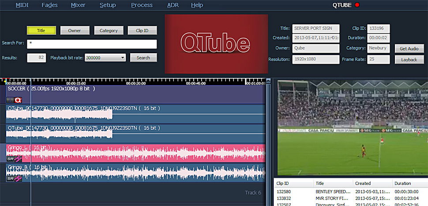Sort results by the Duration column header
The height and width of the screenshot is (206, 428).
pos(402,183)
